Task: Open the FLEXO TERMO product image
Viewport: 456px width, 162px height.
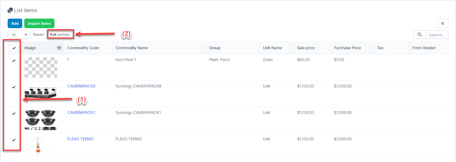Action: click(38, 147)
